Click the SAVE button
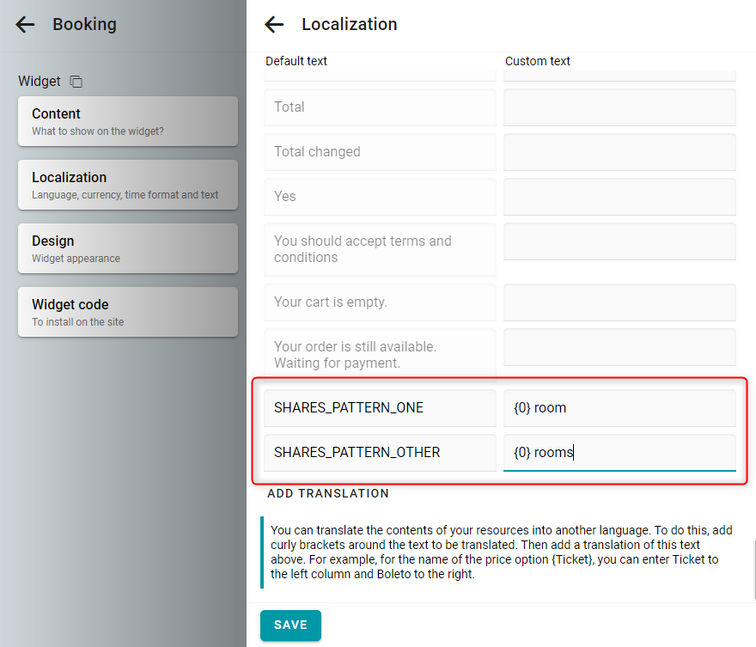This screenshot has width=756, height=647. [x=290, y=625]
